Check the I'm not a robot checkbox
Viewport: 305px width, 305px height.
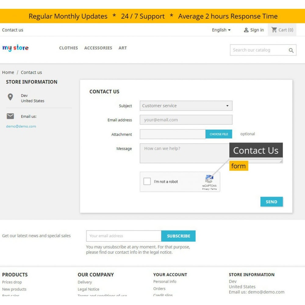[x=147, y=181]
